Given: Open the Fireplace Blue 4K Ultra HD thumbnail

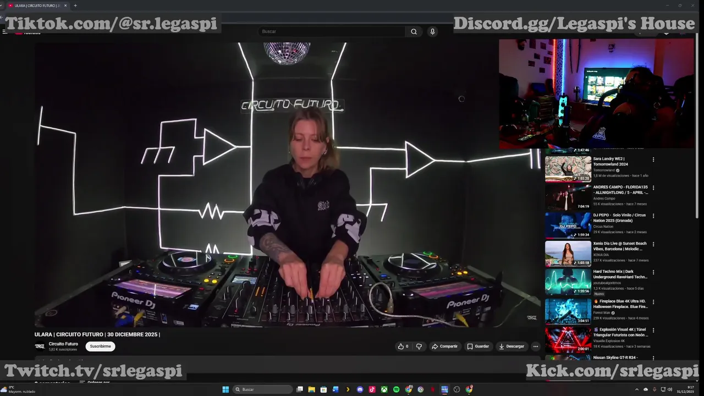Looking at the screenshot, I should pos(568,311).
